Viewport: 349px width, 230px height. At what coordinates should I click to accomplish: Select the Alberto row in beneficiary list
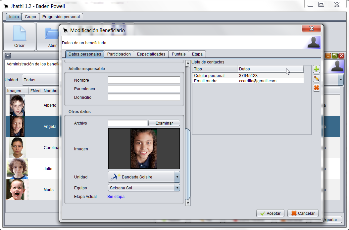coord(32,105)
